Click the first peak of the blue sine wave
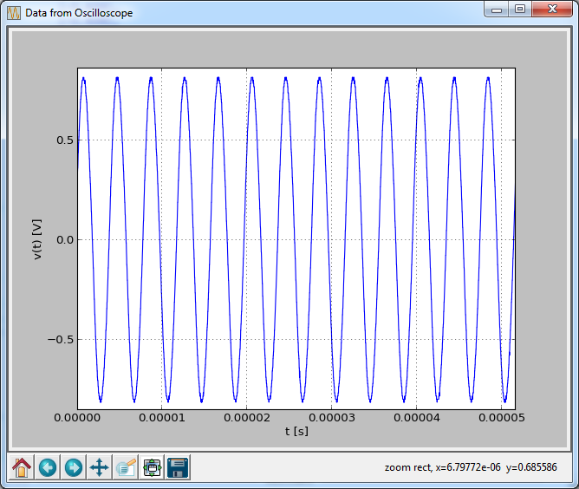This screenshot has width=579, height=489. (x=84, y=79)
